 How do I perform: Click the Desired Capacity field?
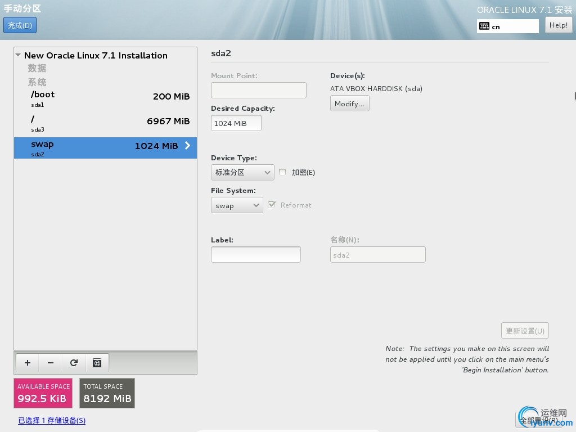236,123
